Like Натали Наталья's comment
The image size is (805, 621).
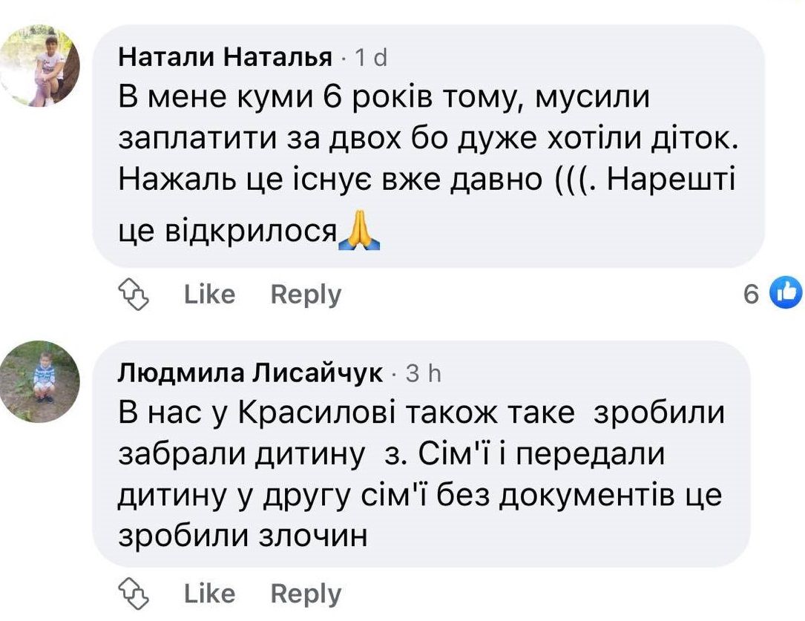(209, 295)
